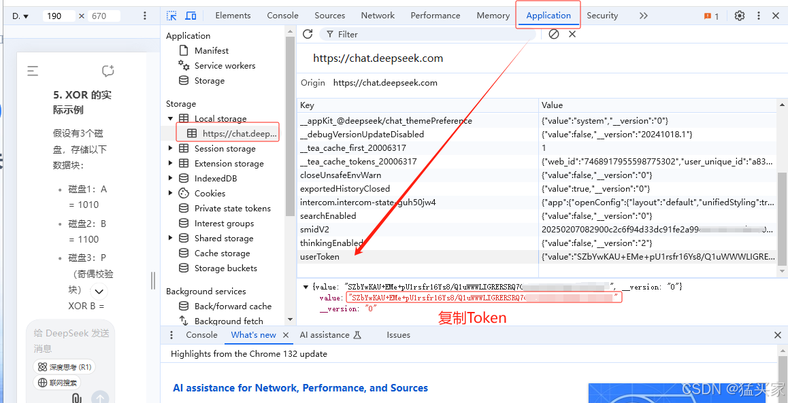Open Back/forward cache item

click(x=233, y=306)
